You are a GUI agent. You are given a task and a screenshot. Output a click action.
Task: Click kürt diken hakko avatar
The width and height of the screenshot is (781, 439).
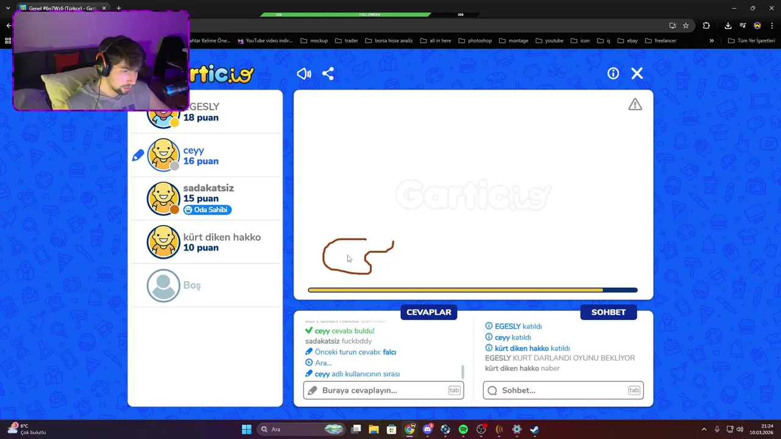164,242
